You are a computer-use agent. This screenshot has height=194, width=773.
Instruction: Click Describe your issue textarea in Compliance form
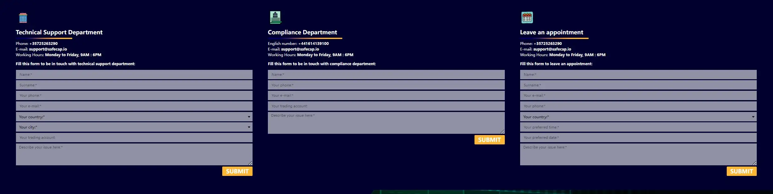386,123
